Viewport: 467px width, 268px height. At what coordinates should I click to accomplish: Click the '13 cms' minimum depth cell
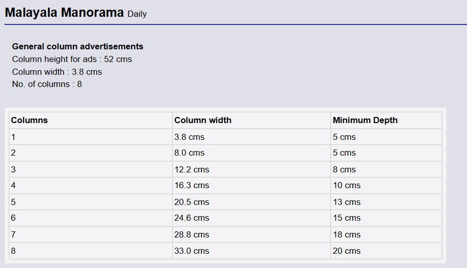(386, 202)
